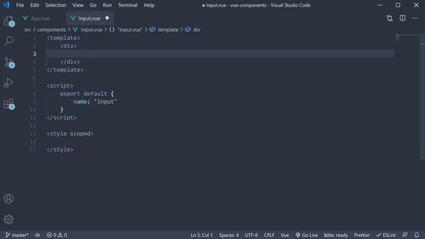Split the editor to the right
This screenshot has height=239, width=425.
pyautogui.click(x=402, y=18)
